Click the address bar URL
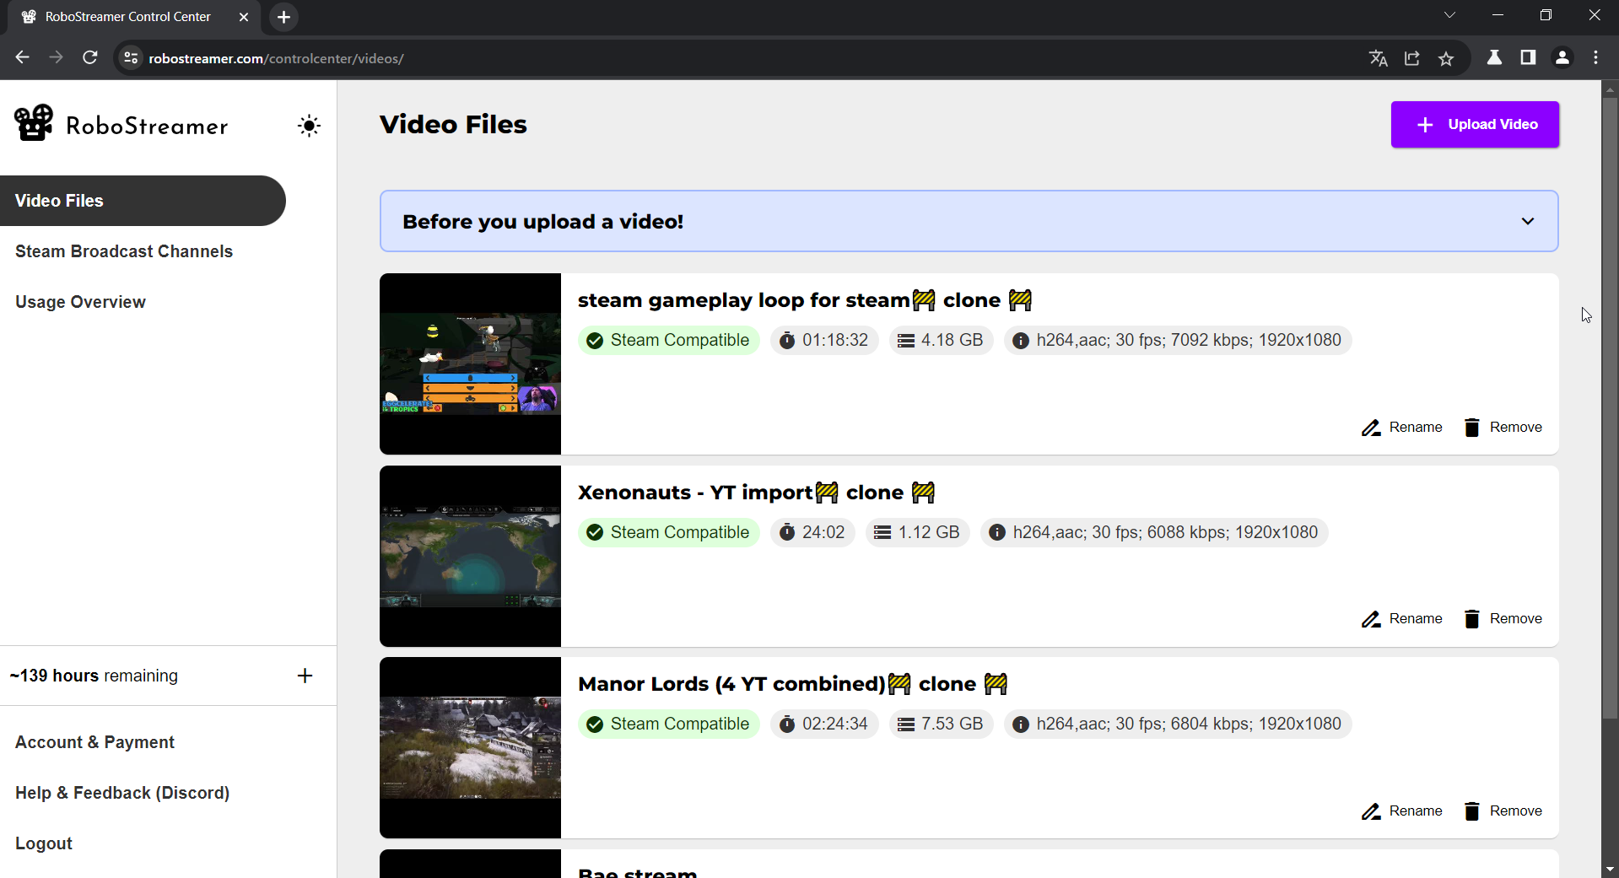 (x=276, y=58)
